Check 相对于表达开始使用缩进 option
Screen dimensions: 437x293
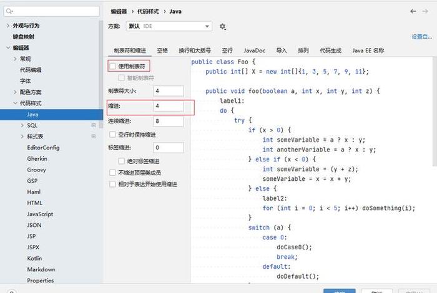[112, 184]
